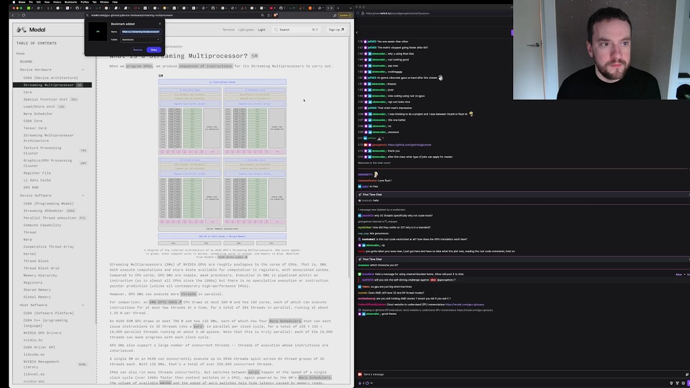Click the Sign Up link
The height and width of the screenshot is (388, 690).
336,30
